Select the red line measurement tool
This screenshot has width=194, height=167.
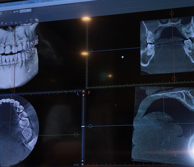pyautogui.click(x=26, y=21)
